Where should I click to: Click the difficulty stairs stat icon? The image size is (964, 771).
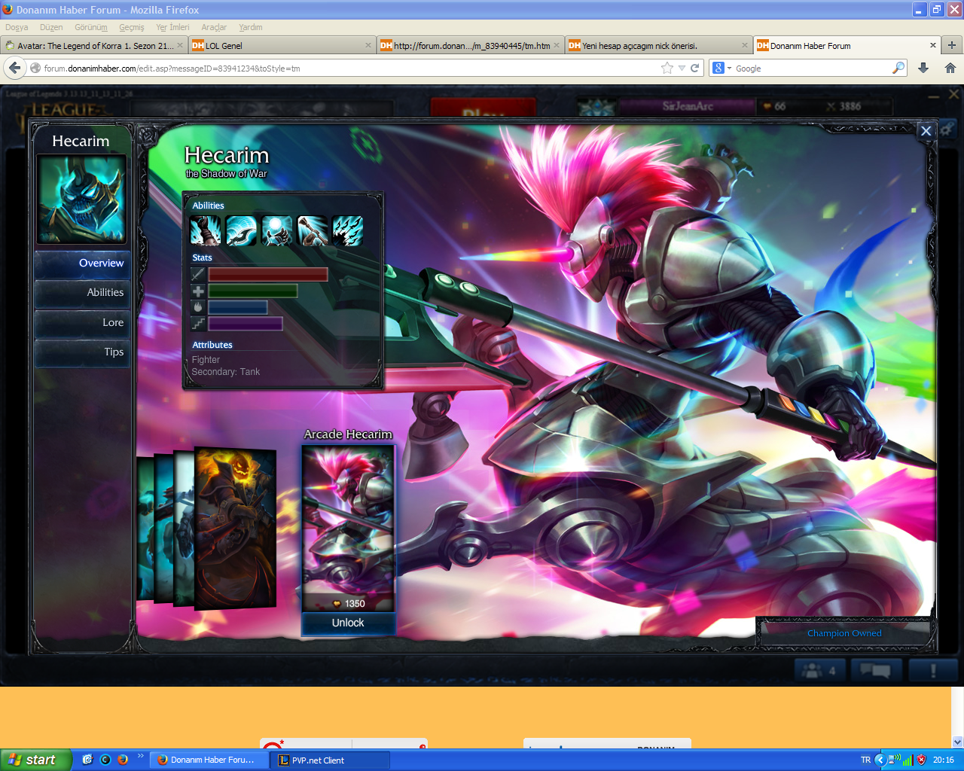pyautogui.click(x=198, y=324)
